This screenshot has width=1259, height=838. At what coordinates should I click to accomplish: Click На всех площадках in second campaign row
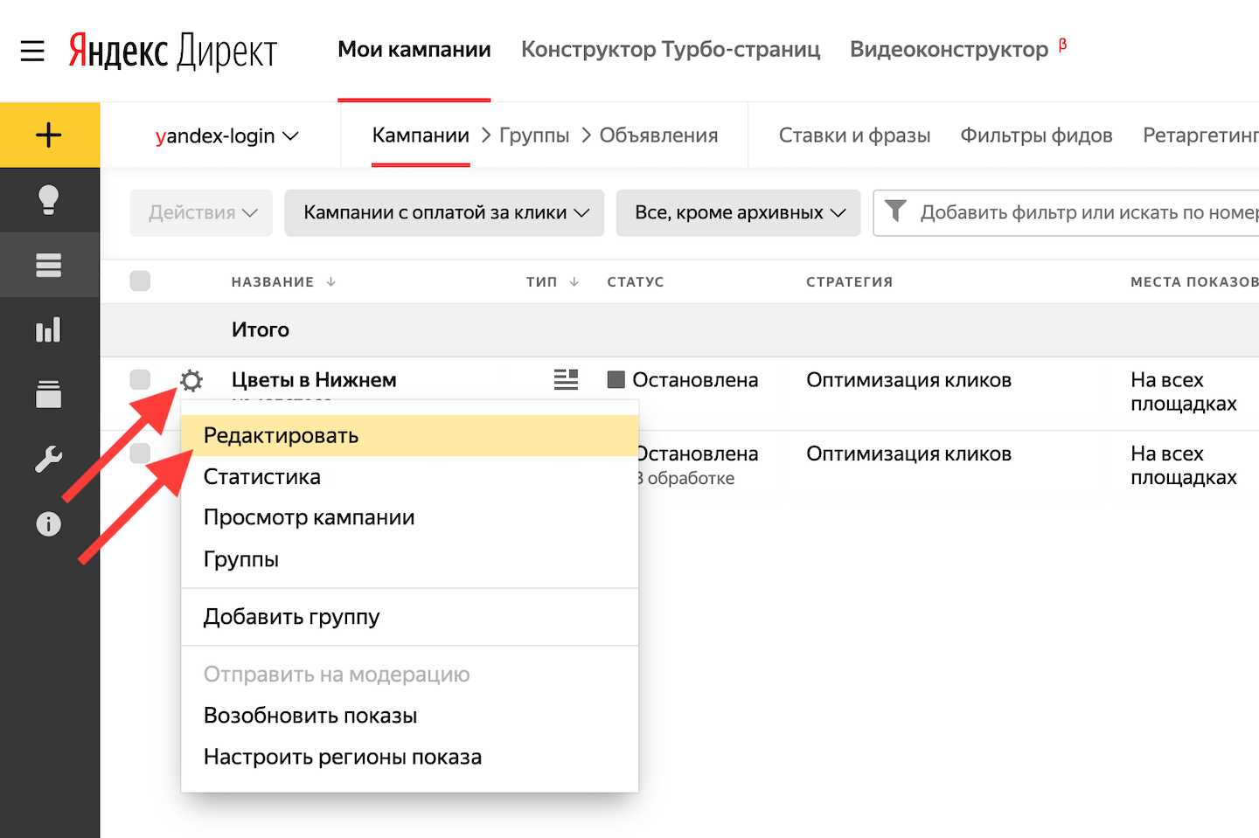click(1184, 465)
